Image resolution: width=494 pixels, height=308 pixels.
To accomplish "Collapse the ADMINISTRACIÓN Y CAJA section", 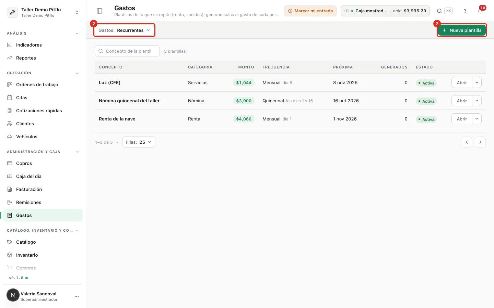I will (77, 152).
